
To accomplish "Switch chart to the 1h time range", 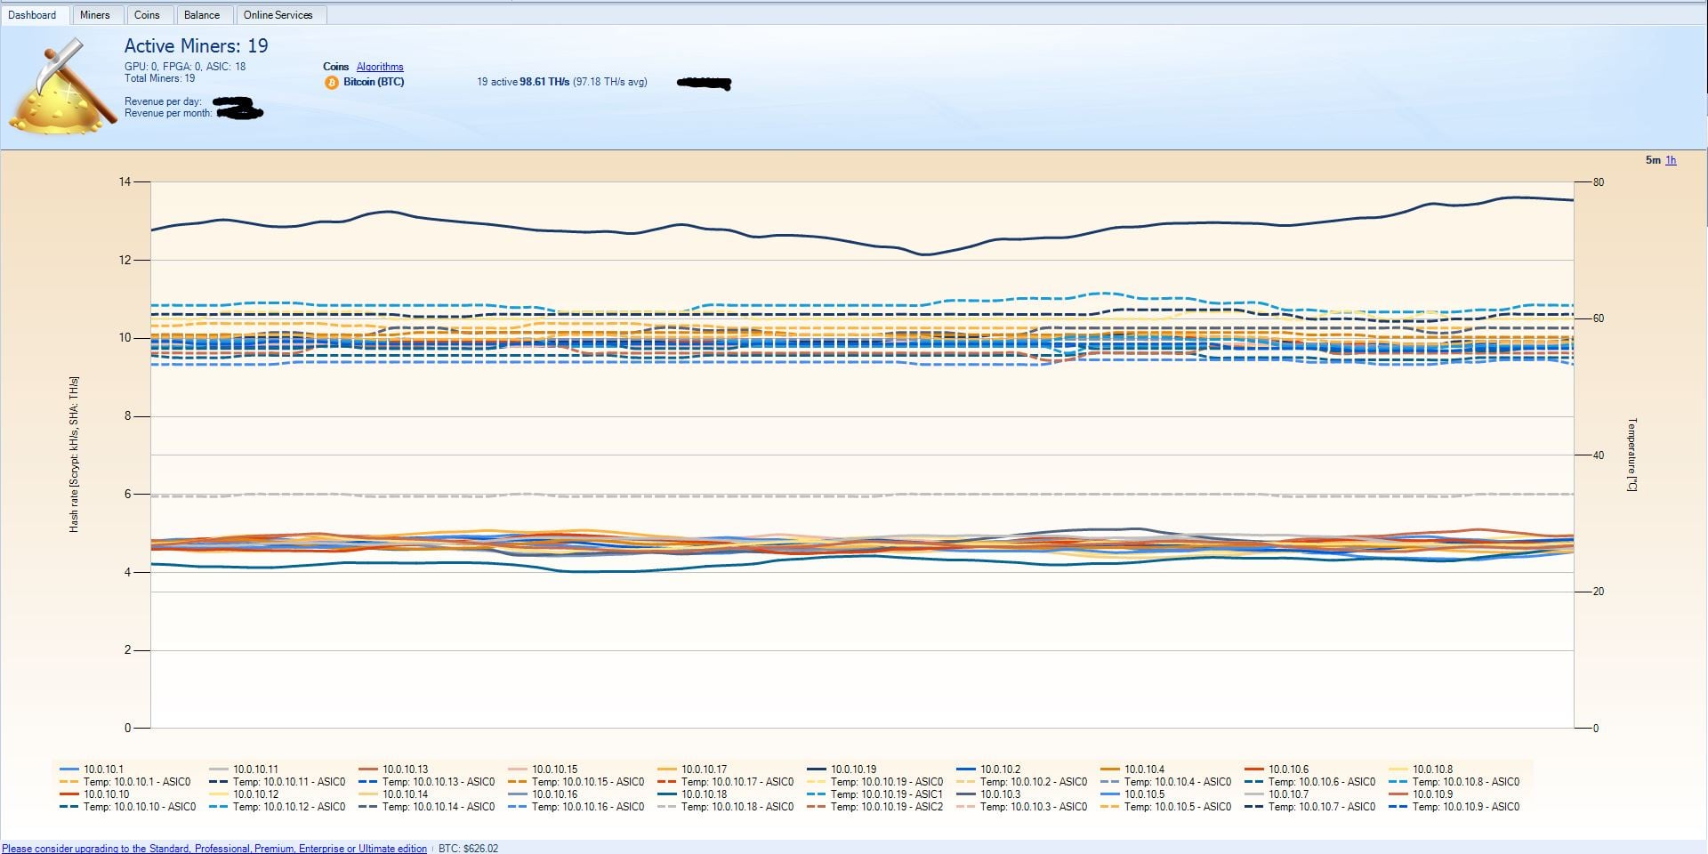I will pyautogui.click(x=1671, y=160).
